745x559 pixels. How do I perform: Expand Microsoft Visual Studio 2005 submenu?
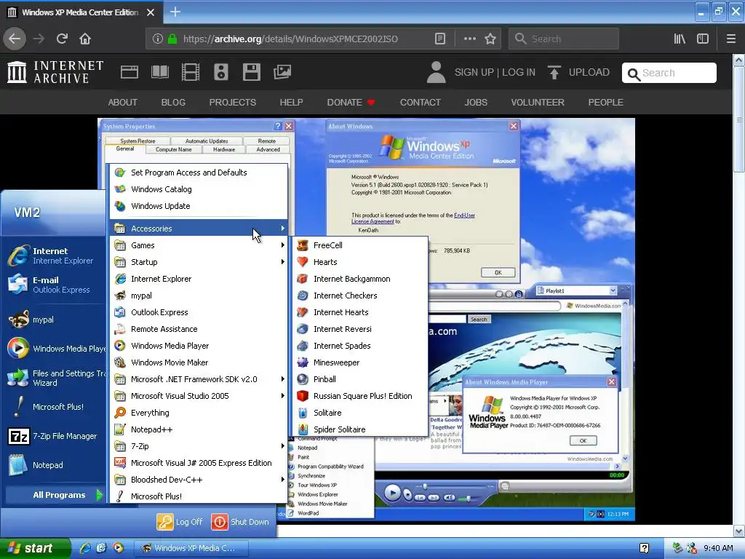199,395
